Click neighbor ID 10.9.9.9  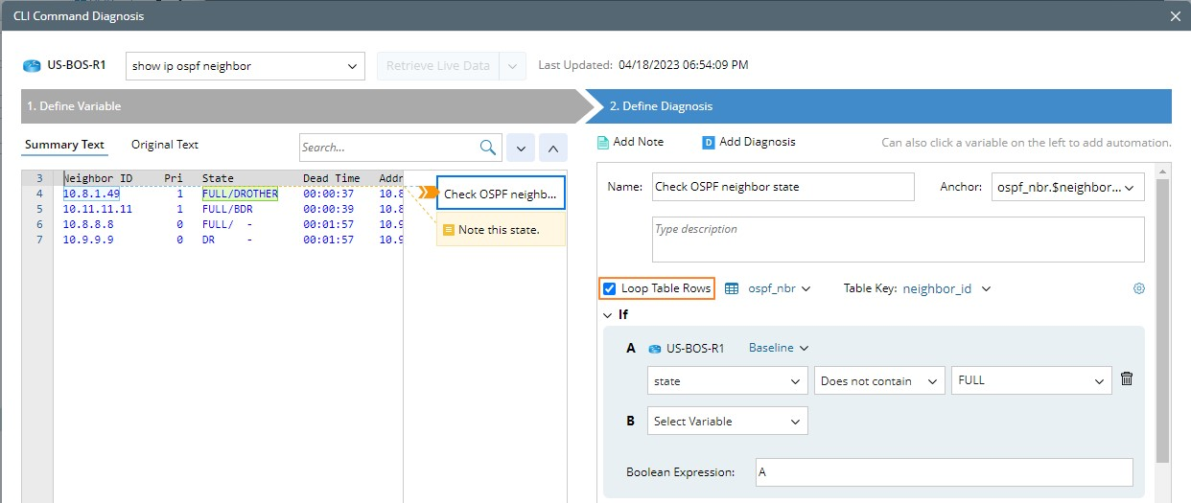click(88, 240)
